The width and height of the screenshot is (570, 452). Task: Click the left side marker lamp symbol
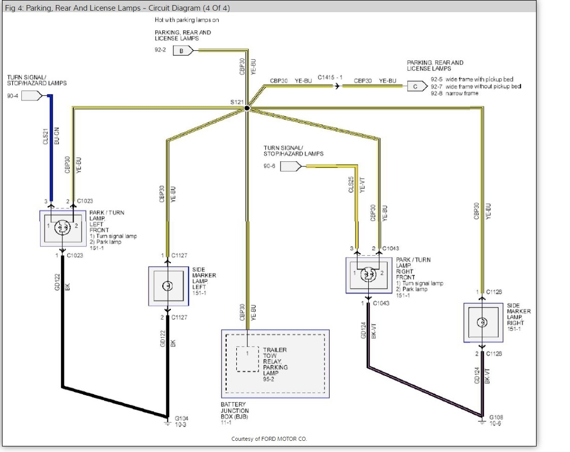(x=167, y=286)
